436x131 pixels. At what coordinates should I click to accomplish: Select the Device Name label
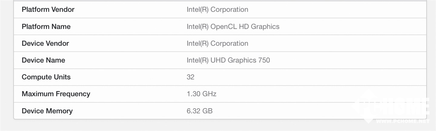[43, 60]
